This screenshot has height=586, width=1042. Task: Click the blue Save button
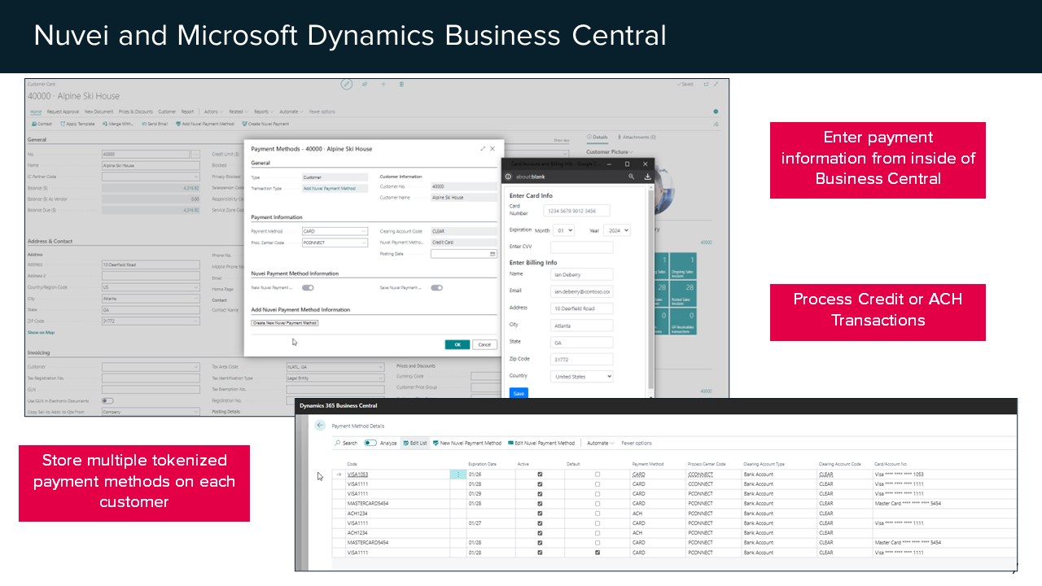tap(519, 394)
